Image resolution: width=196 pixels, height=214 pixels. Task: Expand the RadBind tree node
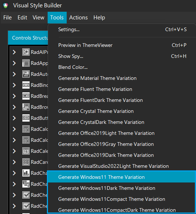(14, 85)
